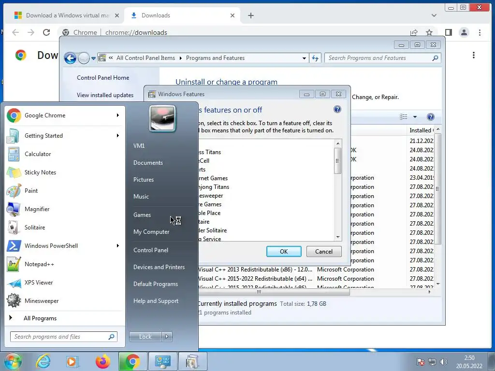The image size is (495, 371).
Task: Click the Programs and Features help icon
Action: pyautogui.click(x=430, y=117)
